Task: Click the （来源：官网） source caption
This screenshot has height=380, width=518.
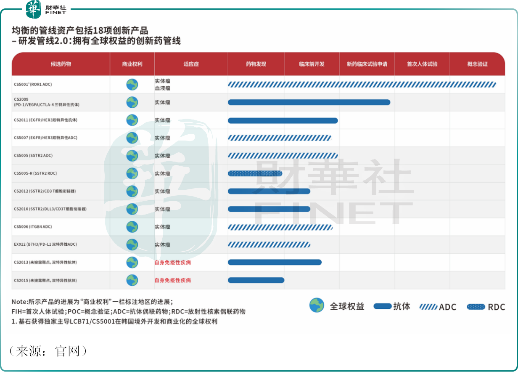Action: pyautogui.click(x=48, y=351)
